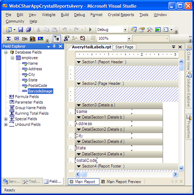Click the Redo arrow icon

(76, 30)
